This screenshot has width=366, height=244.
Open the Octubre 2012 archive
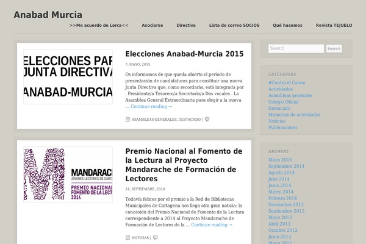tap(283, 231)
